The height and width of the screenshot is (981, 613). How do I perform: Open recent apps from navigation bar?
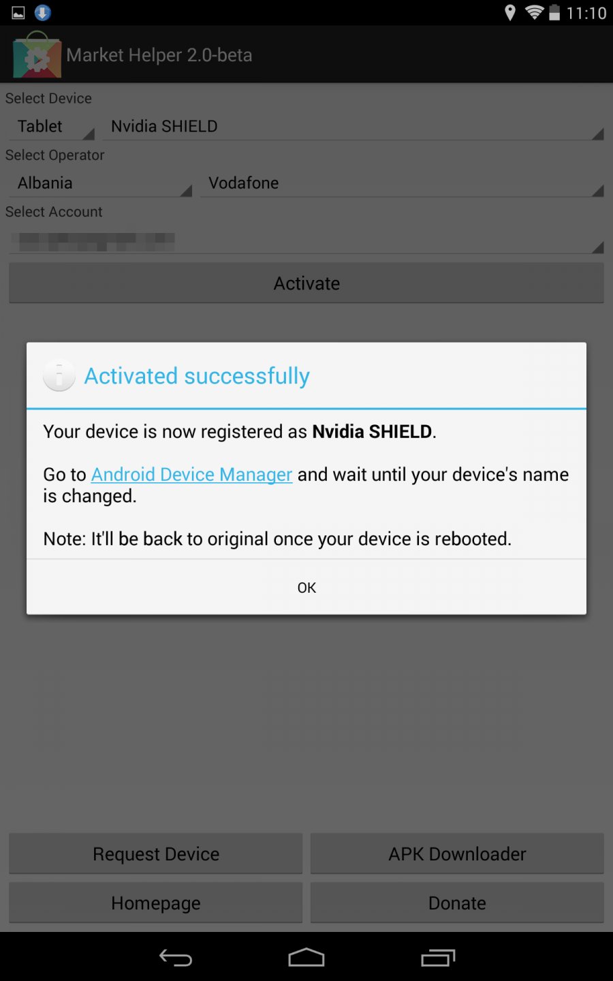point(438,958)
